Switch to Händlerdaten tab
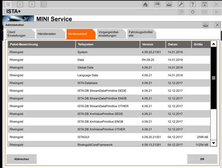 [x=50, y=34]
